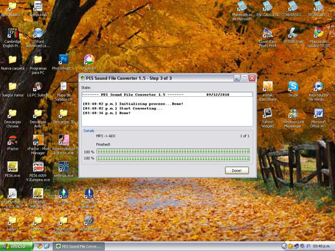The image size is (335, 251).
Task: Click the Done! button in converter dialog
Action: click(237, 170)
